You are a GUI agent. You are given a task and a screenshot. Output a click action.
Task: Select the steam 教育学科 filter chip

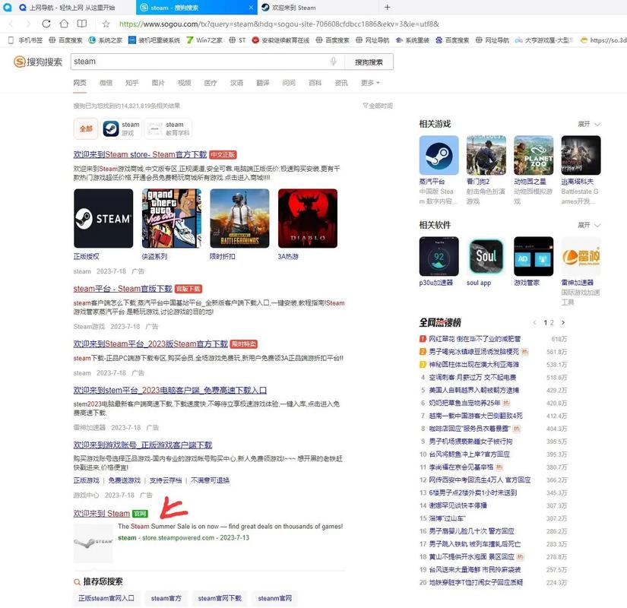click(168, 128)
